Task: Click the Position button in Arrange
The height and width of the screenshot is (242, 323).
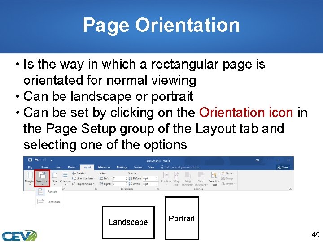Action: pyautogui.click(x=166, y=178)
